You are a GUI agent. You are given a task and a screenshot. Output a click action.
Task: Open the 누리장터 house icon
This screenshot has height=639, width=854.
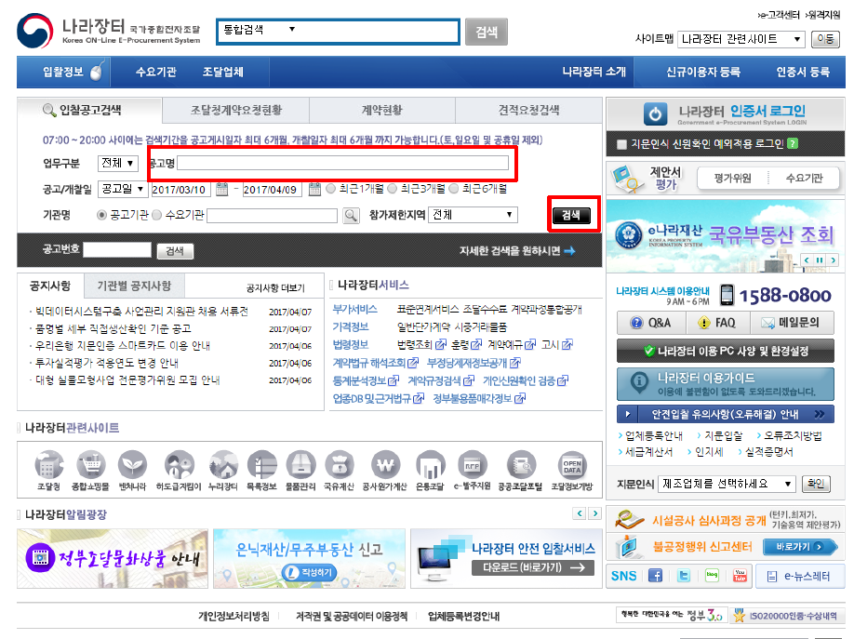click(223, 466)
